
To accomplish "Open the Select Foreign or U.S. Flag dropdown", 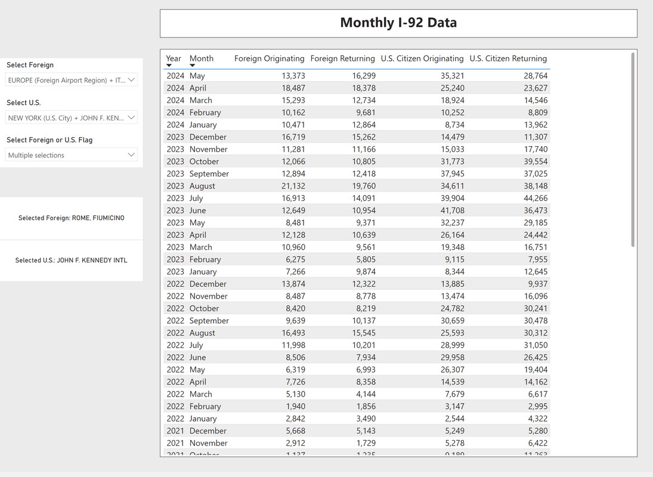I will (71, 155).
